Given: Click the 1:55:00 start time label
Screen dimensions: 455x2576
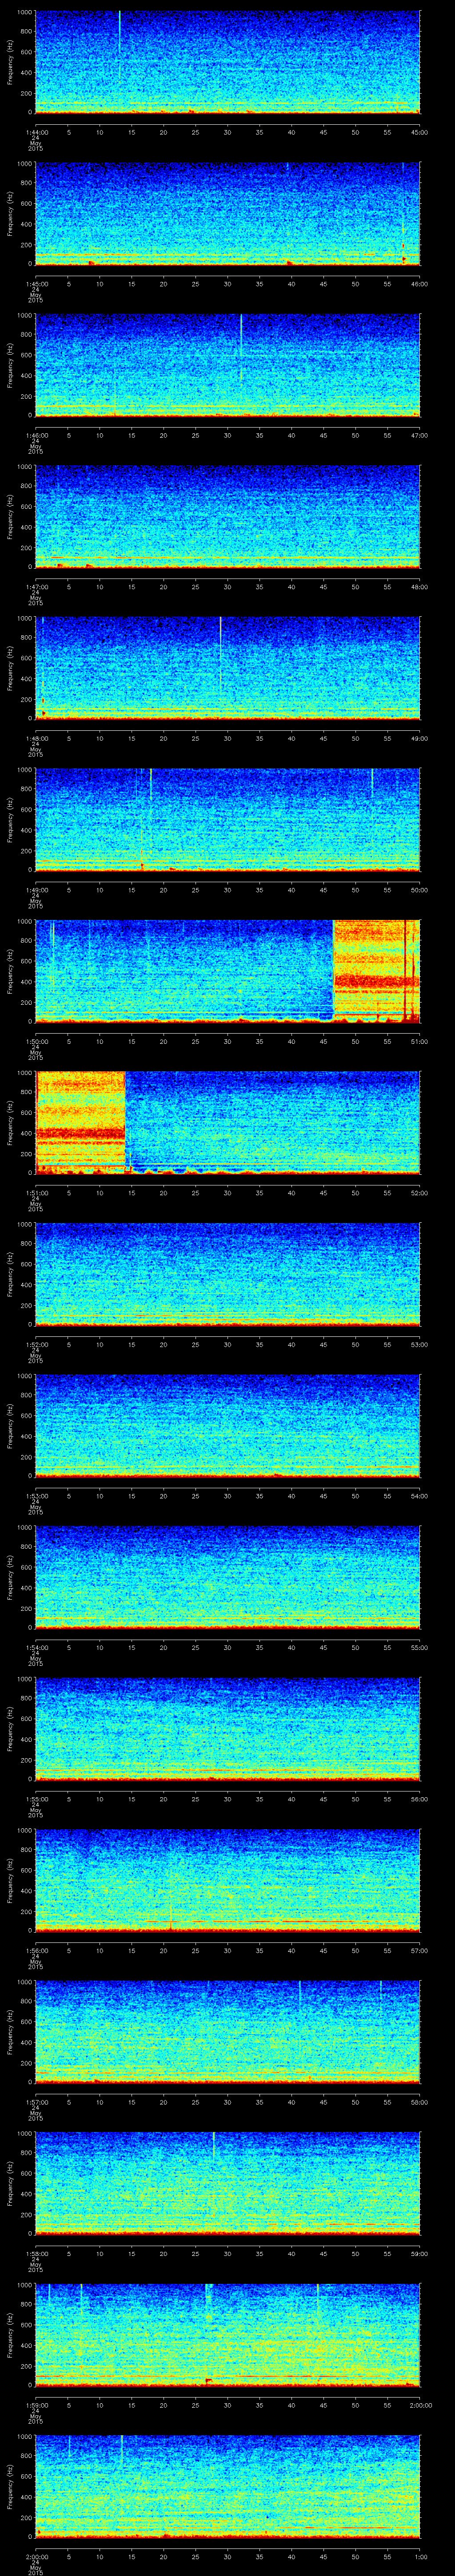Looking at the screenshot, I should click(x=36, y=1799).
